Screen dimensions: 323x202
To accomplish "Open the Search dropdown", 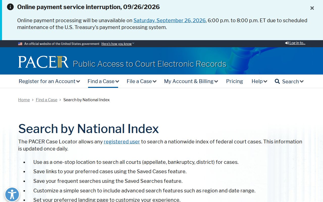I will (293, 81).
